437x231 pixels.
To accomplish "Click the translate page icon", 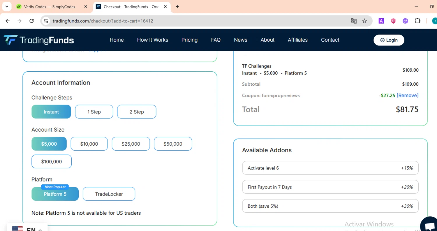I will point(354,21).
